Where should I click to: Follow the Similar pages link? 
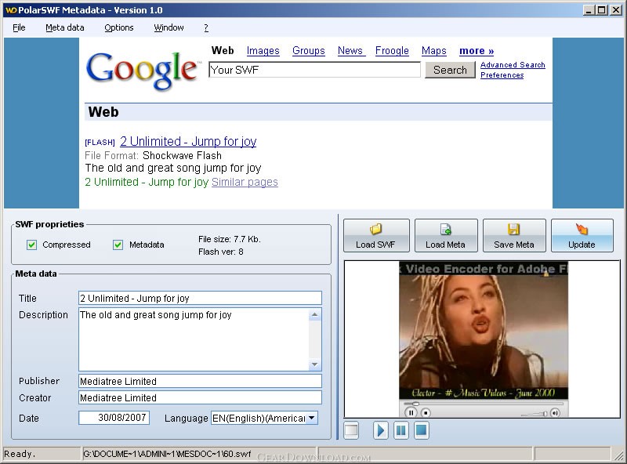tap(245, 182)
